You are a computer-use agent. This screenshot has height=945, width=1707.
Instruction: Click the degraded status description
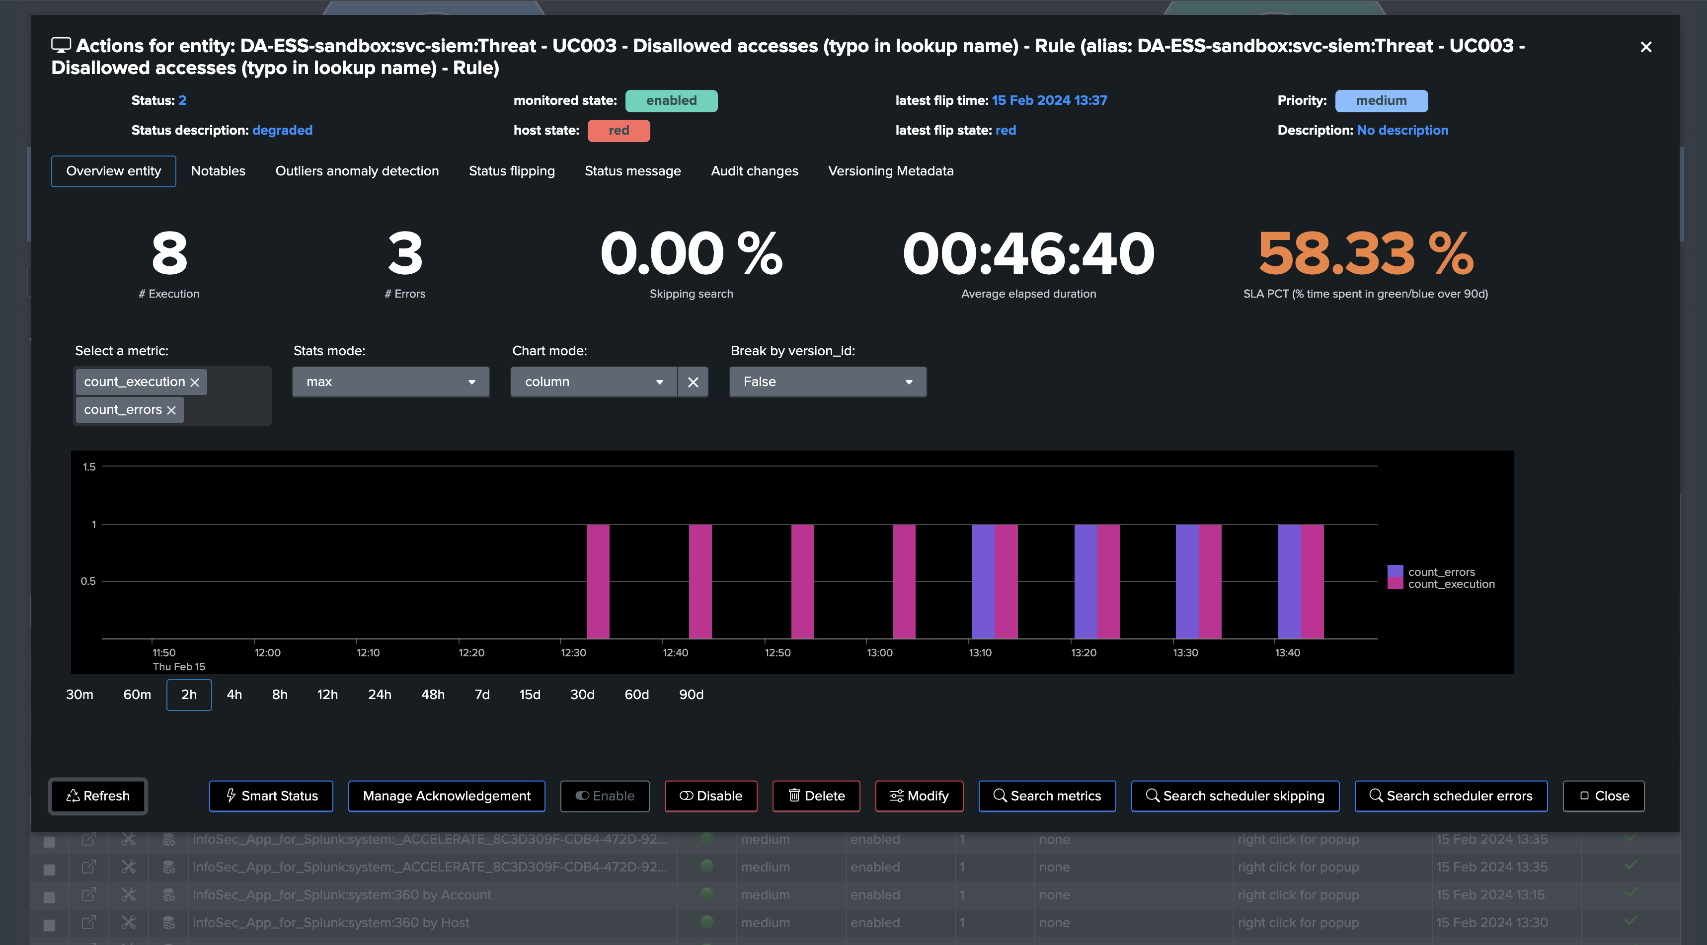(x=282, y=131)
